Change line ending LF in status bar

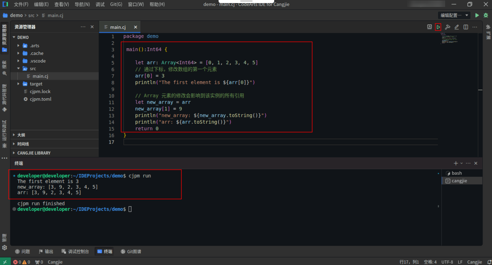(460, 262)
